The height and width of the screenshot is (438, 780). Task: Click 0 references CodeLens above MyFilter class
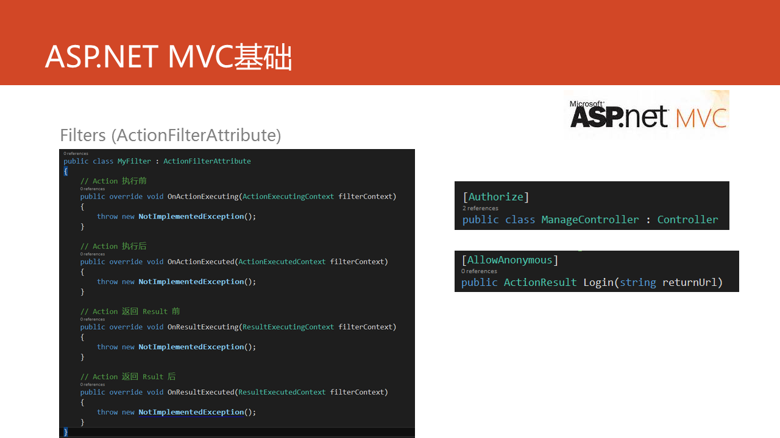(76, 153)
